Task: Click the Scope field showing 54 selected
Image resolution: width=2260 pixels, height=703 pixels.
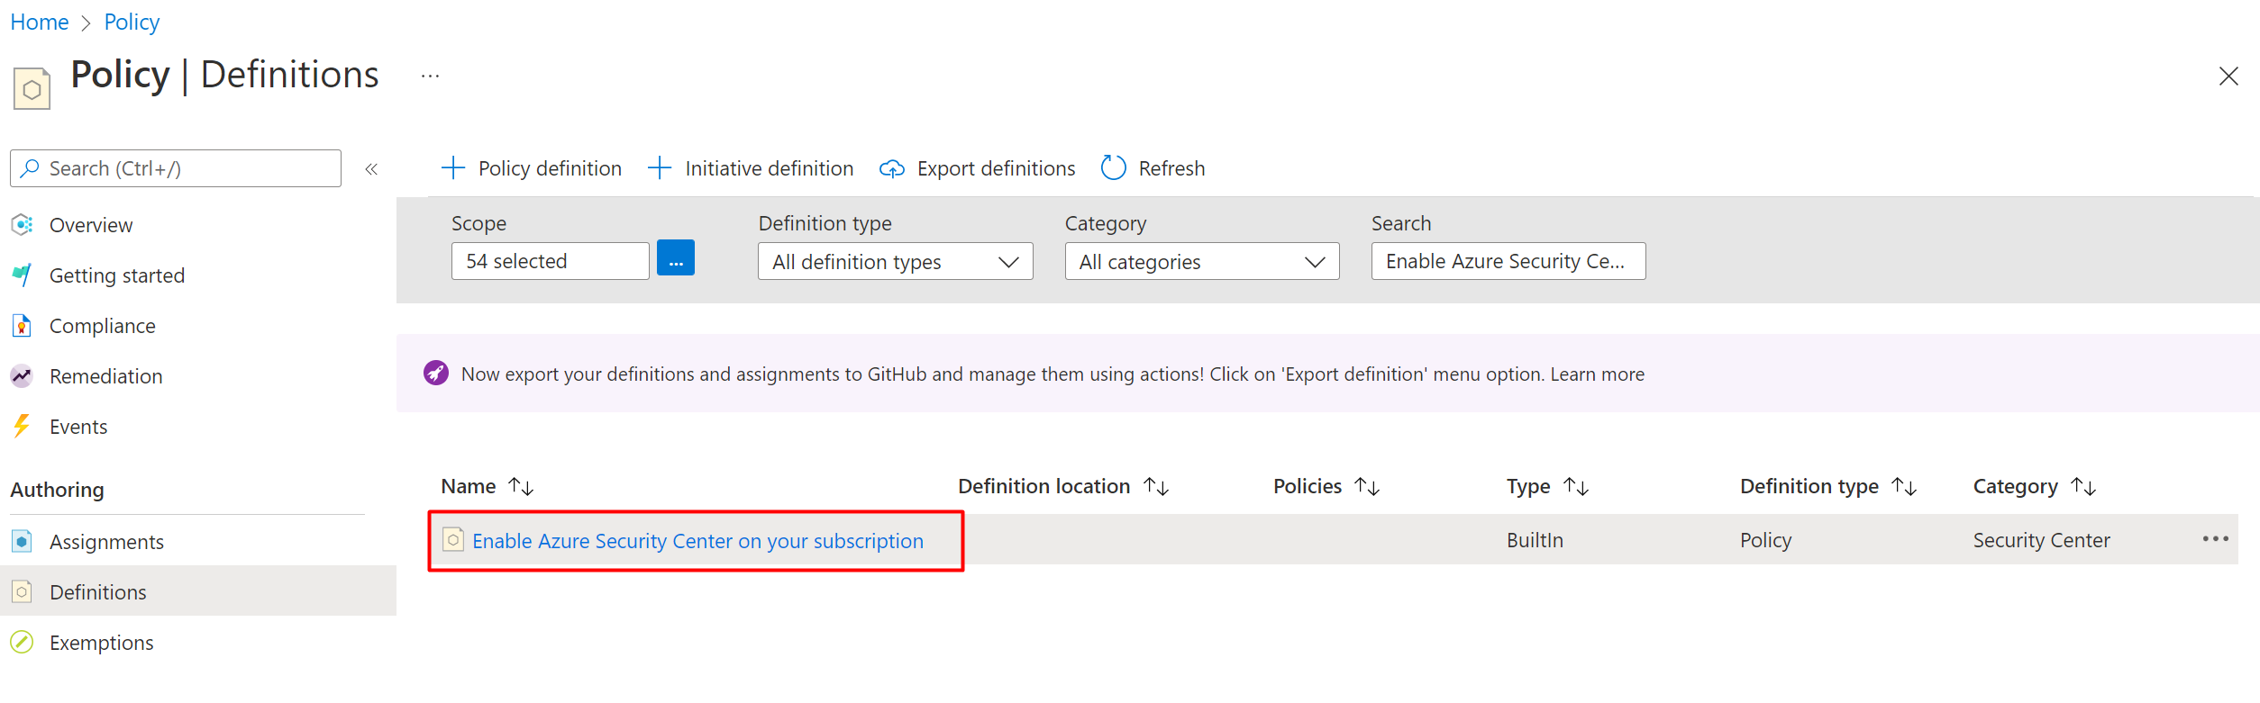Action: [x=550, y=261]
